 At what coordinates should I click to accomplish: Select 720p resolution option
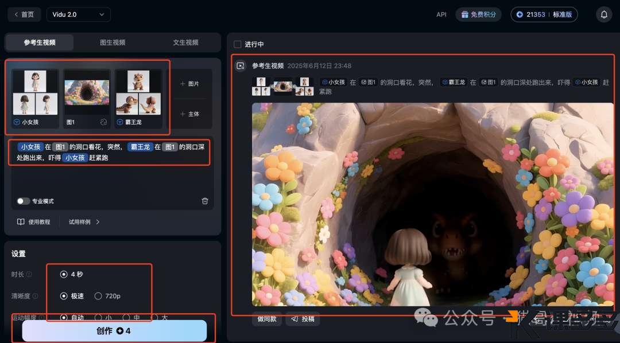[98, 296]
